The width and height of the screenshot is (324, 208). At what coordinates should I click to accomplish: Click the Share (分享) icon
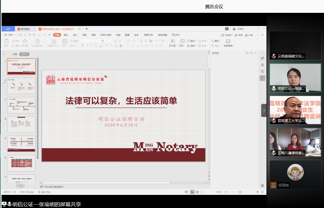click(249, 35)
